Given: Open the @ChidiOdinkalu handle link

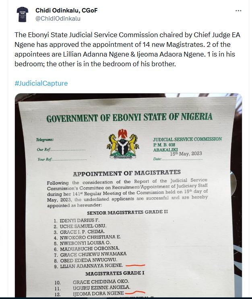Looking at the screenshot, I should click(58, 18).
